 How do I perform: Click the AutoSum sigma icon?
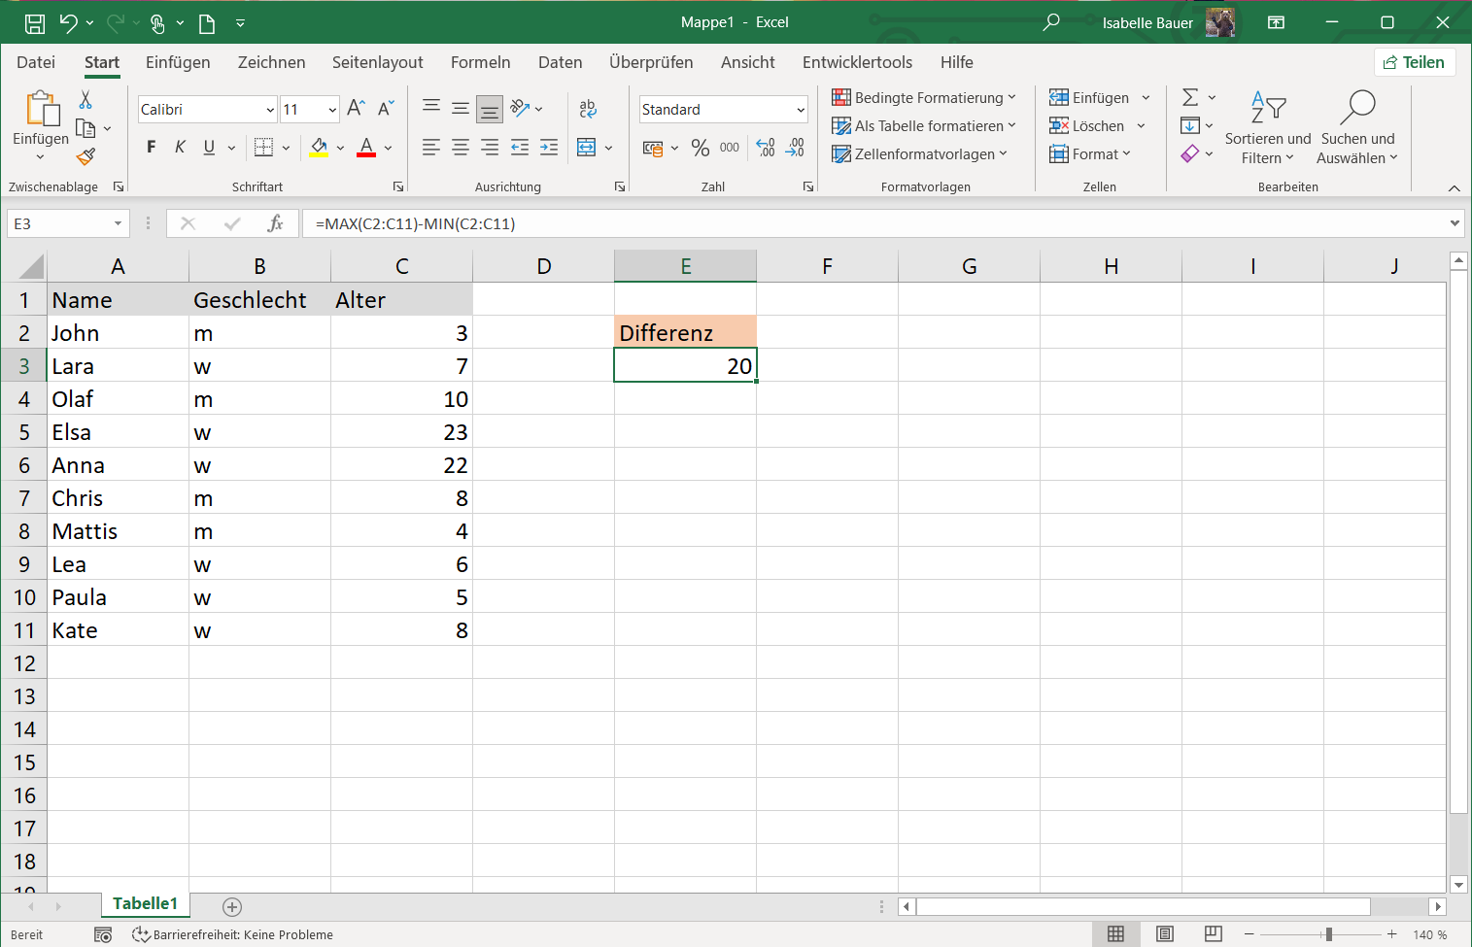1190,97
